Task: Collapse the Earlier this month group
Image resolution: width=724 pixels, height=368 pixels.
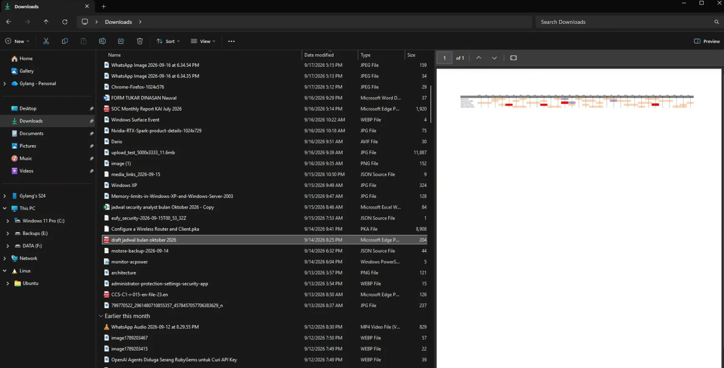Action: (x=101, y=316)
